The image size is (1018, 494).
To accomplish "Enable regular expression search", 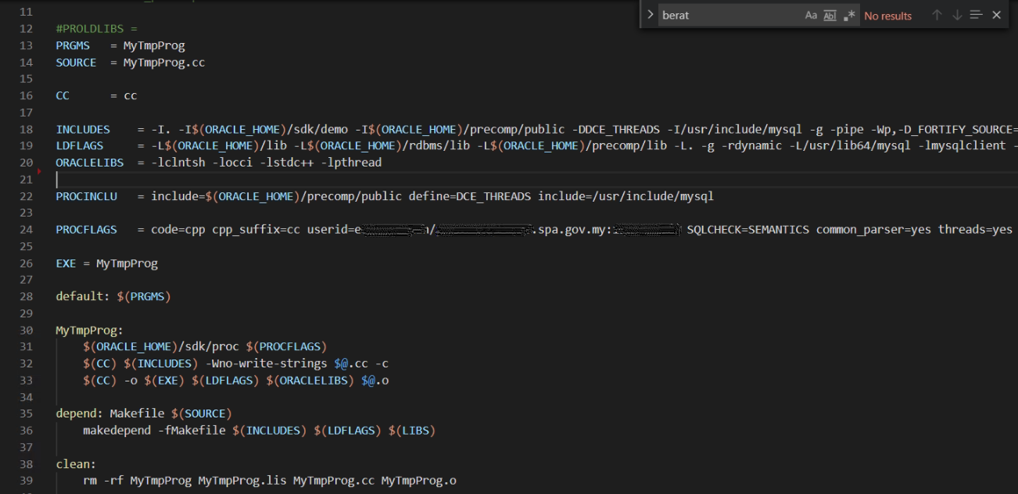I will tap(850, 16).
